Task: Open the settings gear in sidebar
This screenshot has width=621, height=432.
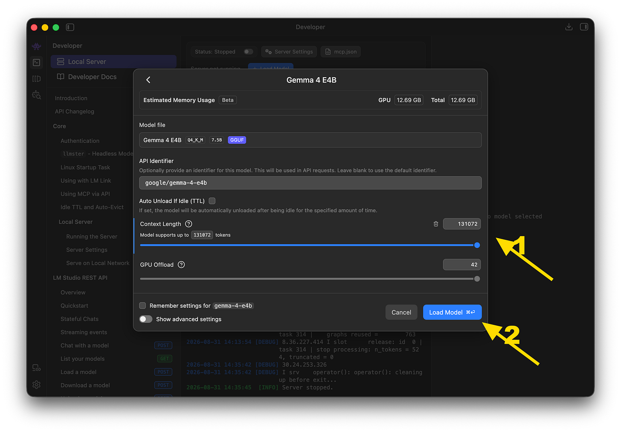Action: pyautogui.click(x=37, y=385)
